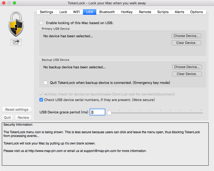
Task: Choose the backup USB device
Action: pos(187,67)
